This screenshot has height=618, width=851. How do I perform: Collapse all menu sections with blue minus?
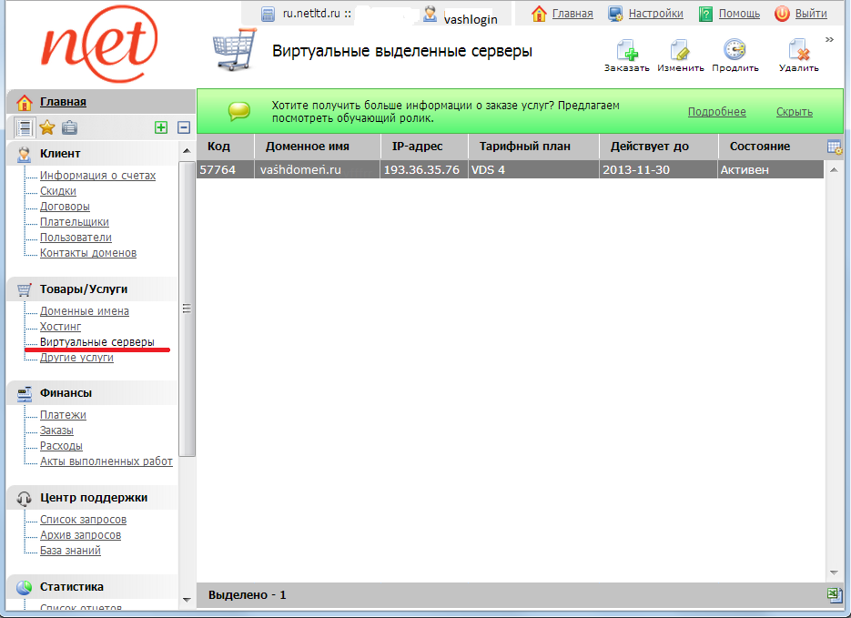[183, 128]
